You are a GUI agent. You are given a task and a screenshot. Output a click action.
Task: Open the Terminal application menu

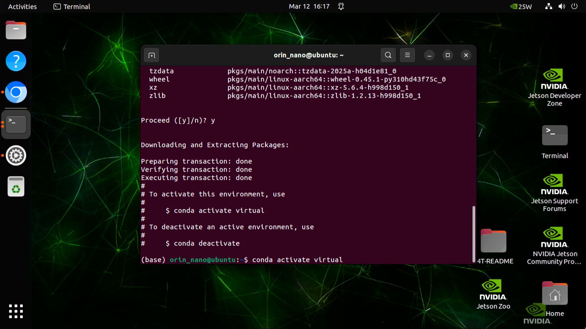(71, 6)
